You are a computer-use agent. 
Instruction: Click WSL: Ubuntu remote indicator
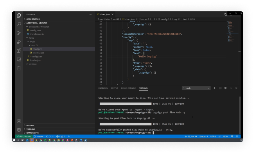pyautogui.click(x=24, y=136)
